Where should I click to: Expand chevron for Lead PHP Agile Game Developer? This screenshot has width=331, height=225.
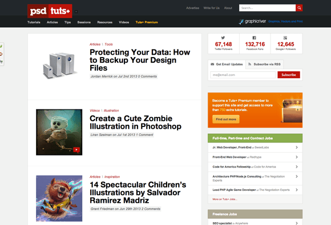click(x=297, y=190)
